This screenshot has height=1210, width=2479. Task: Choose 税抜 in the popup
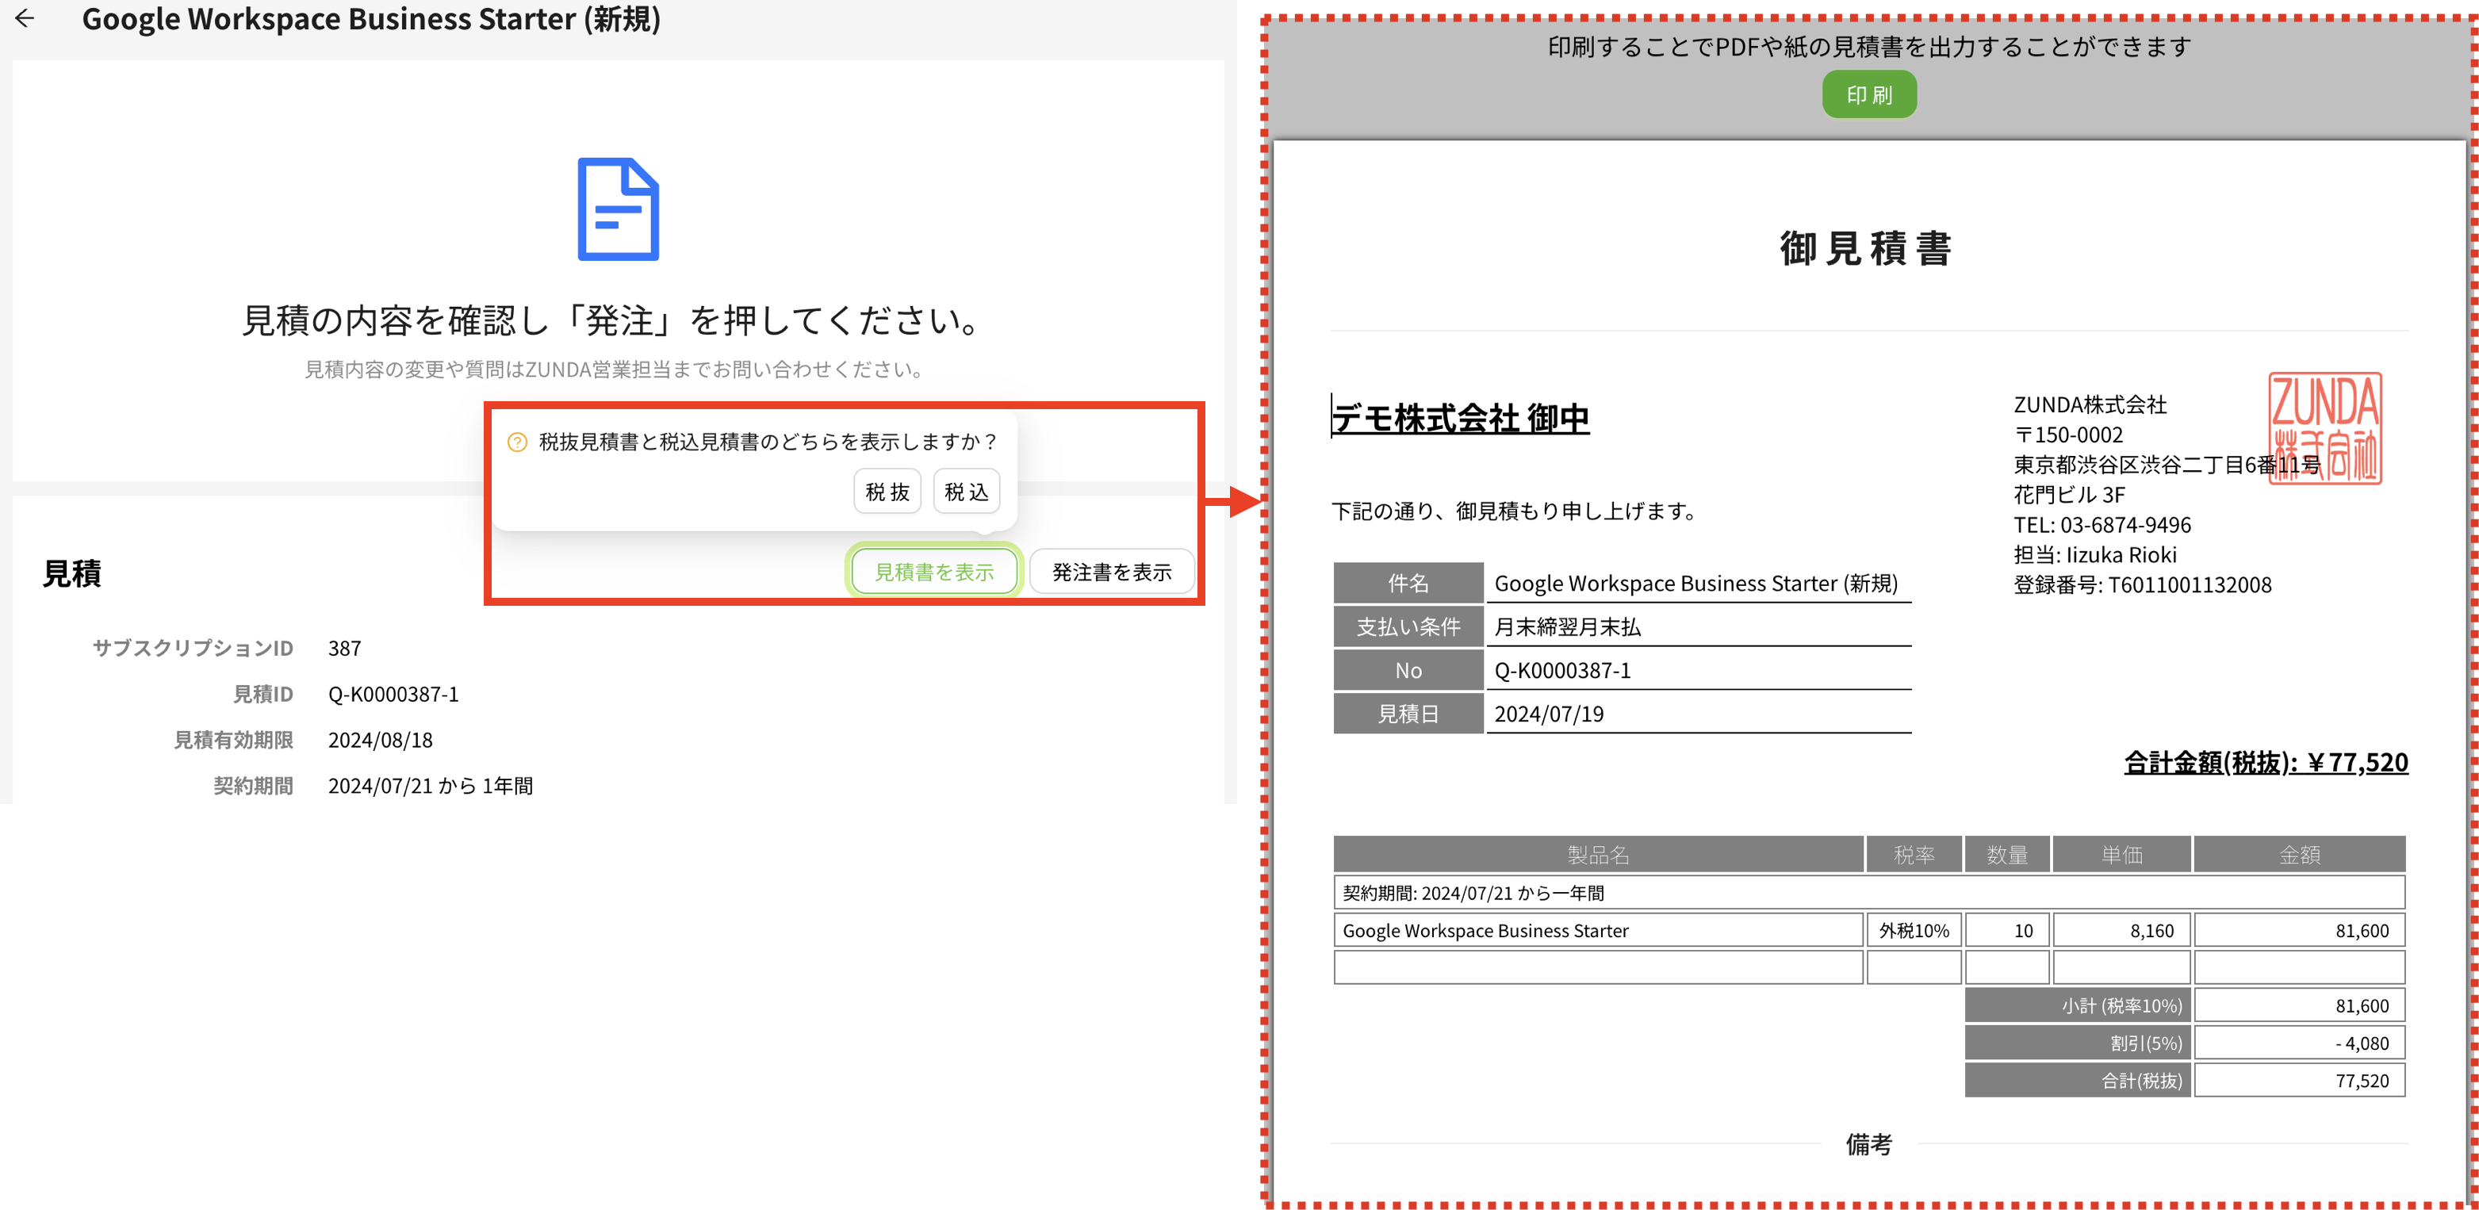(887, 492)
